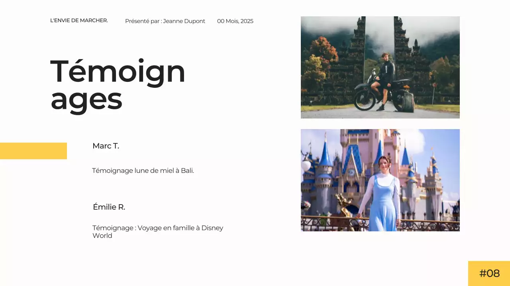Click the clock on the Disney castle
The image size is (510, 286).
coord(351,172)
